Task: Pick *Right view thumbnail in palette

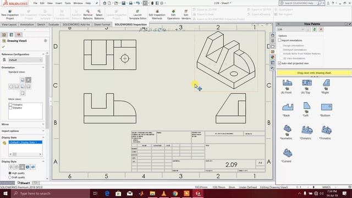Action: tap(326, 83)
